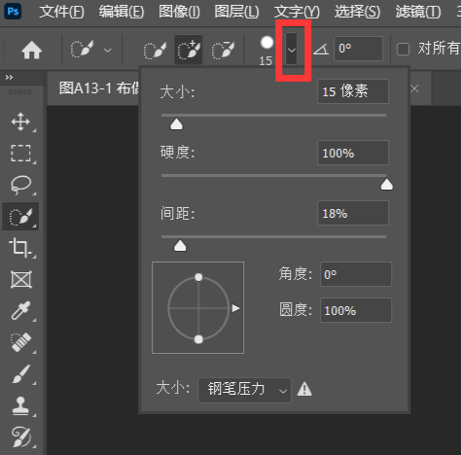Screen dimensions: 461x455
Task: Select the Lasso tool
Action: click(20, 185)
